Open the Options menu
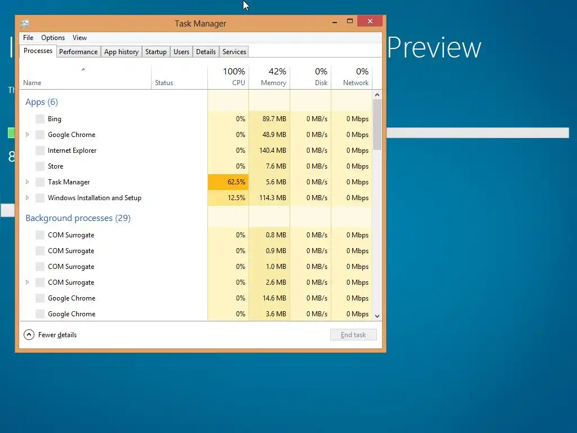577x433 pixels. (x=53, y=38)
